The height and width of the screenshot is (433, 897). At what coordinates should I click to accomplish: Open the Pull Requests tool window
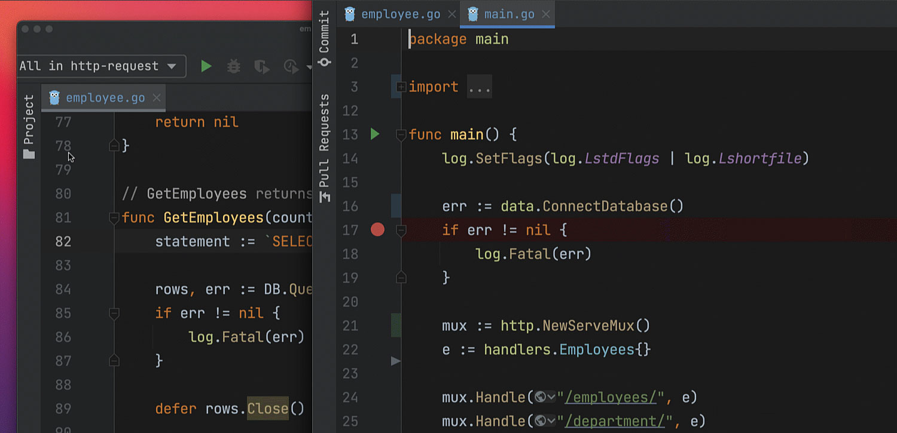point(324,148)
